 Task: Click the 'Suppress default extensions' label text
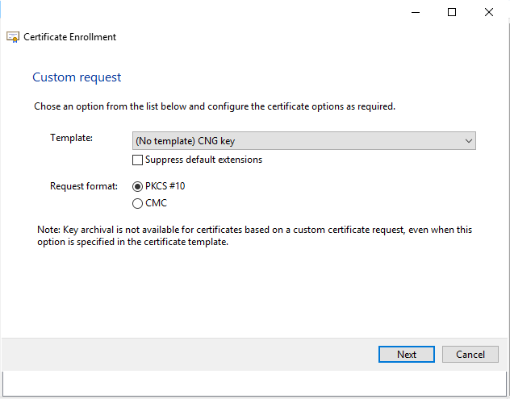[203, 160]
